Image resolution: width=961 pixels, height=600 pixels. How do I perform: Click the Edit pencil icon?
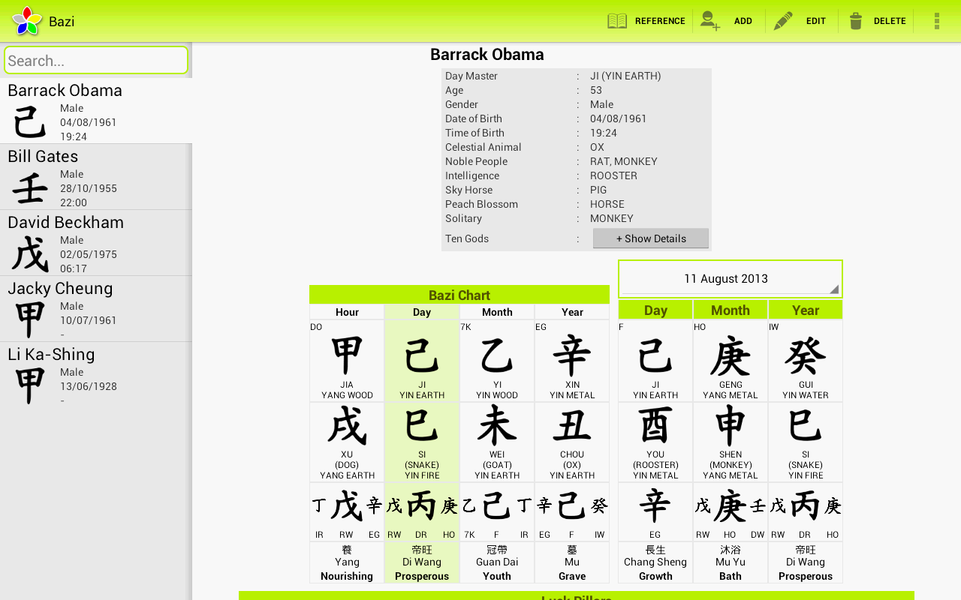(783, 21)
